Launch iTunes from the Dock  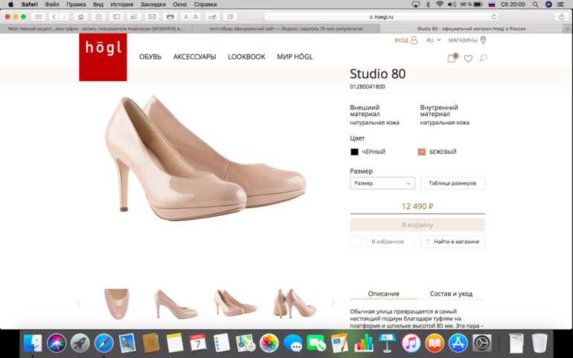click(x=410, y=343)
